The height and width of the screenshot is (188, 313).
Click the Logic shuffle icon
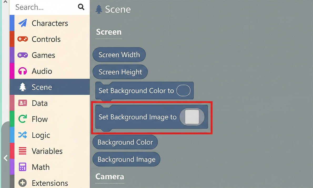[23, 135]
